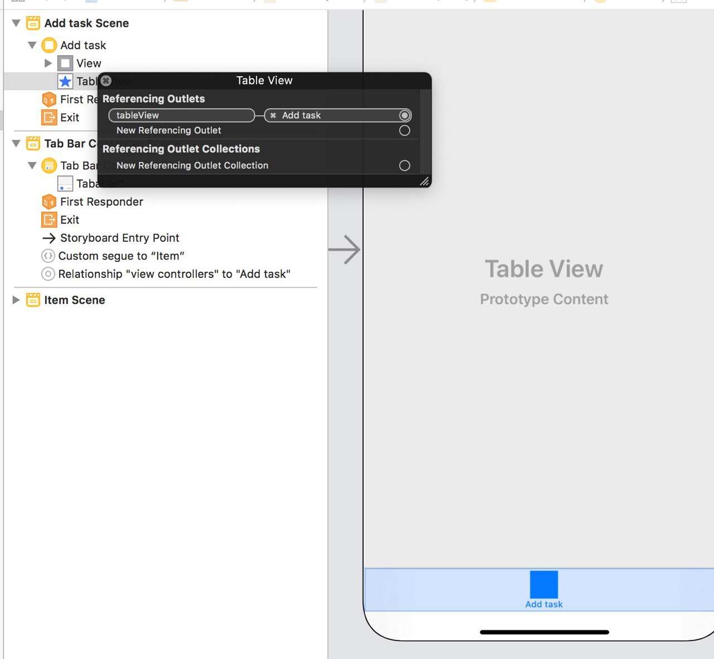Click the Custom segue braces icon

tap(49, 256)
